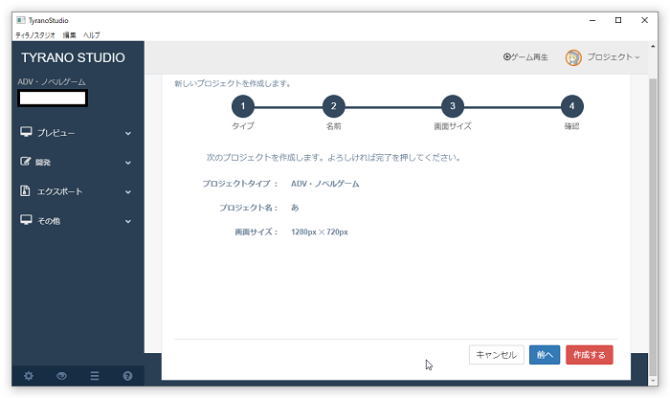The width and height of the screenshot is (670, 398).
Task: Click the ゲーム再生 play control
Action: [x=525, y=57]
